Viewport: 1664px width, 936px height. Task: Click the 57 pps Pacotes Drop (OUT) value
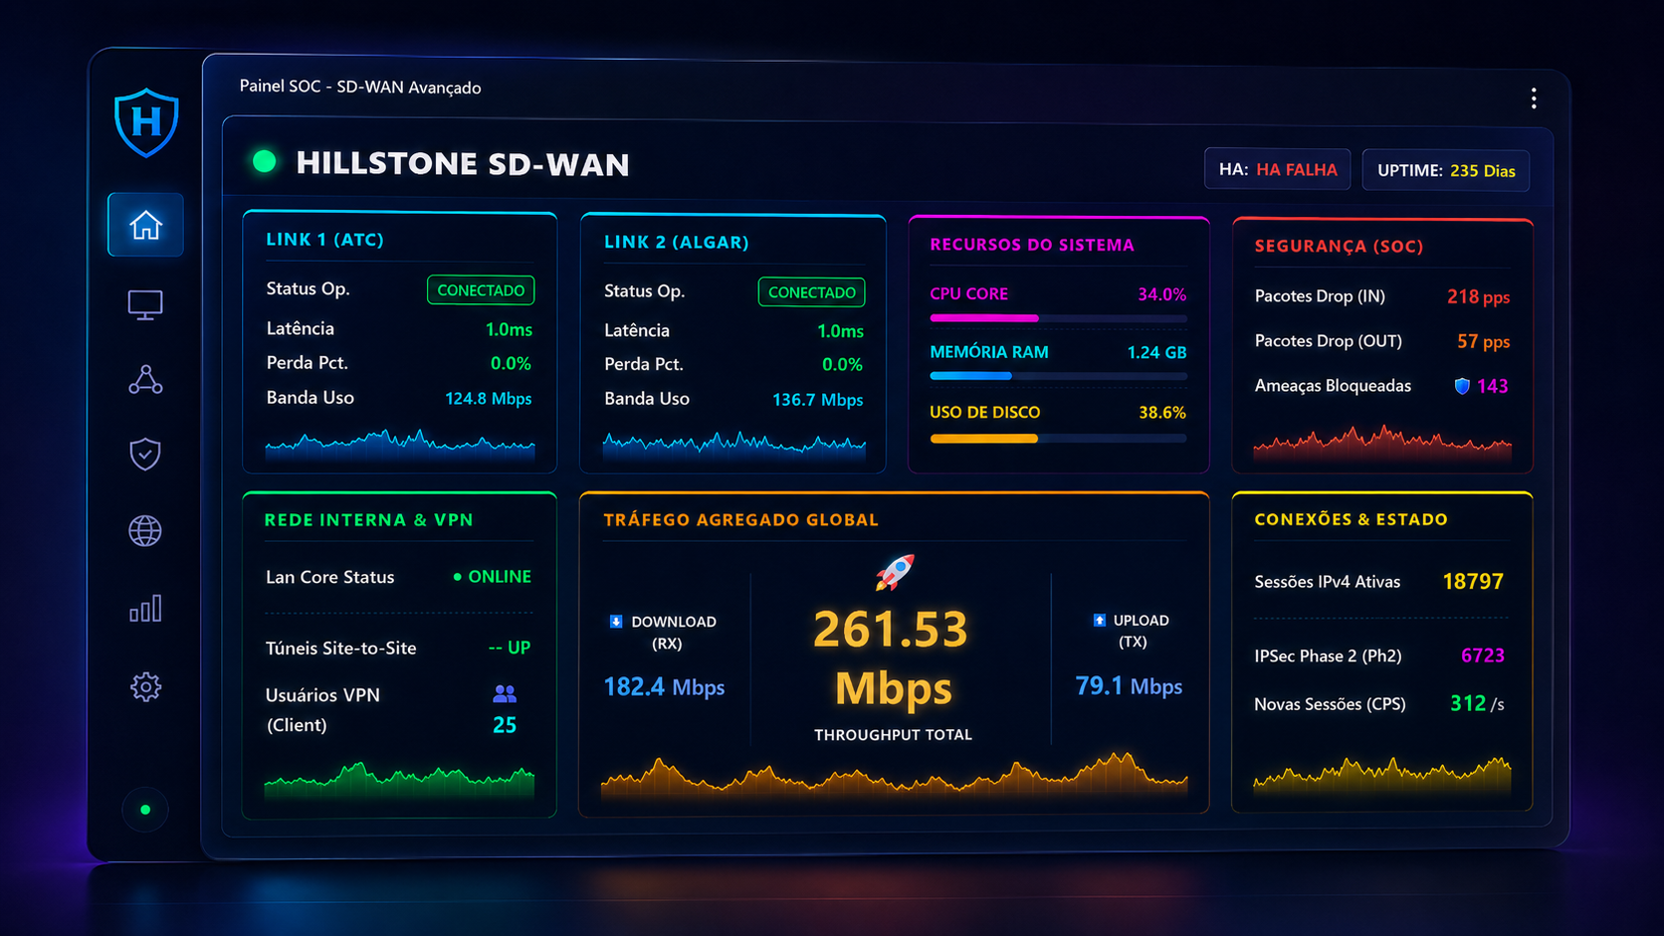[x=1484, y=341]
